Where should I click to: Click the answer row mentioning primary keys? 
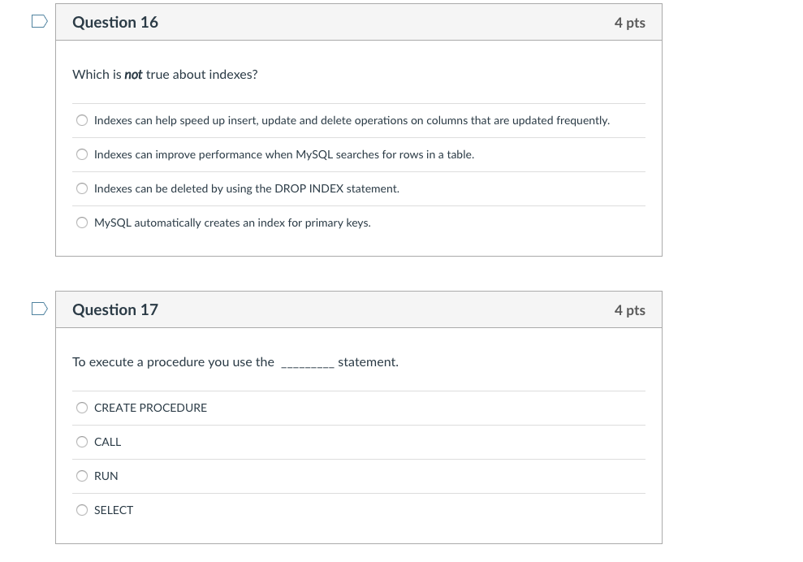[232, 222]
